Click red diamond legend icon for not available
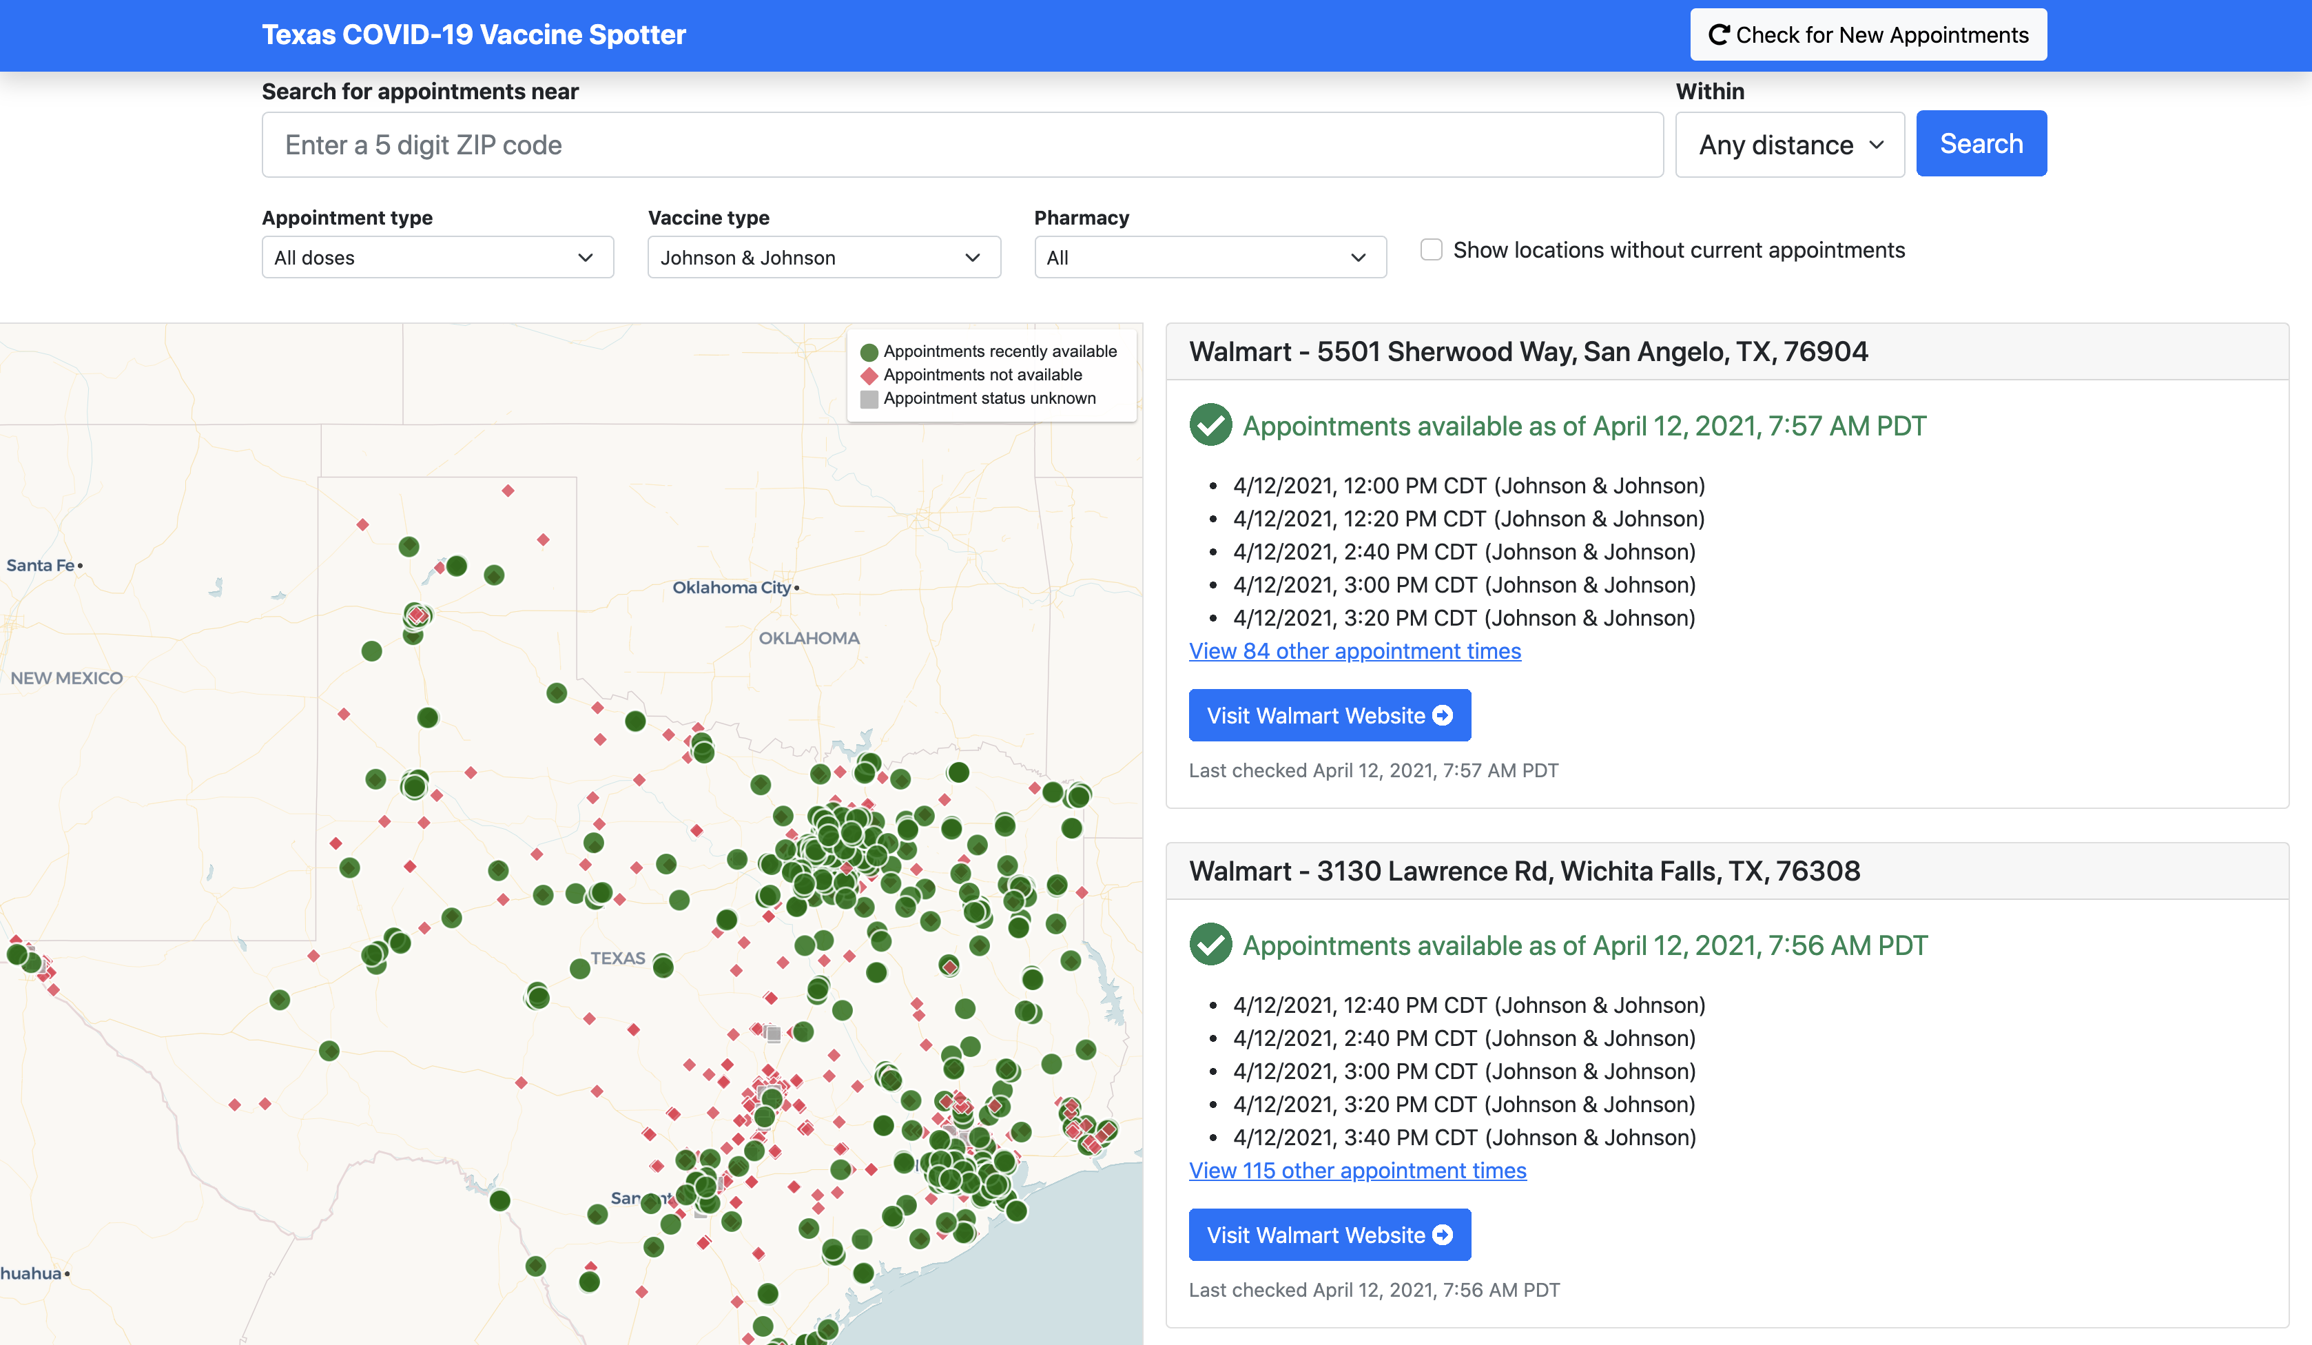2312x1345 pixels. (869, 376)
